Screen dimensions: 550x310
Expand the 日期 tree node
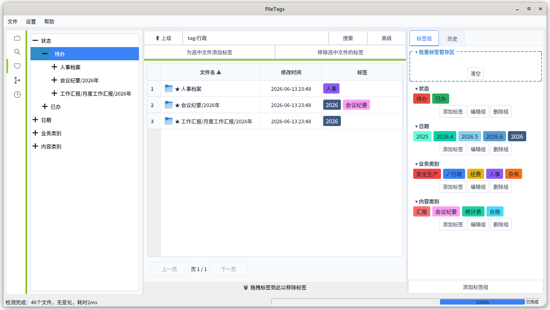(35, 120)
